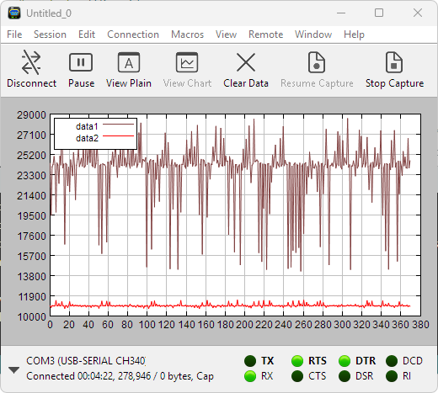Click the TX indicator light

(x=250, y=361)
